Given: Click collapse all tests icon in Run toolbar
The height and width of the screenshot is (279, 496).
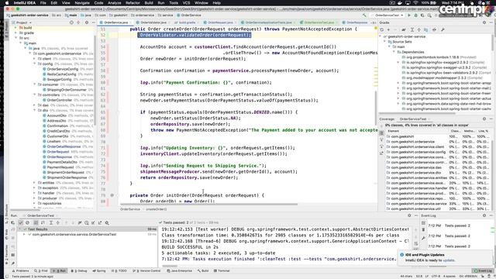Looking at the screenshot, I should pyautogui.click(x=58, y=223).
